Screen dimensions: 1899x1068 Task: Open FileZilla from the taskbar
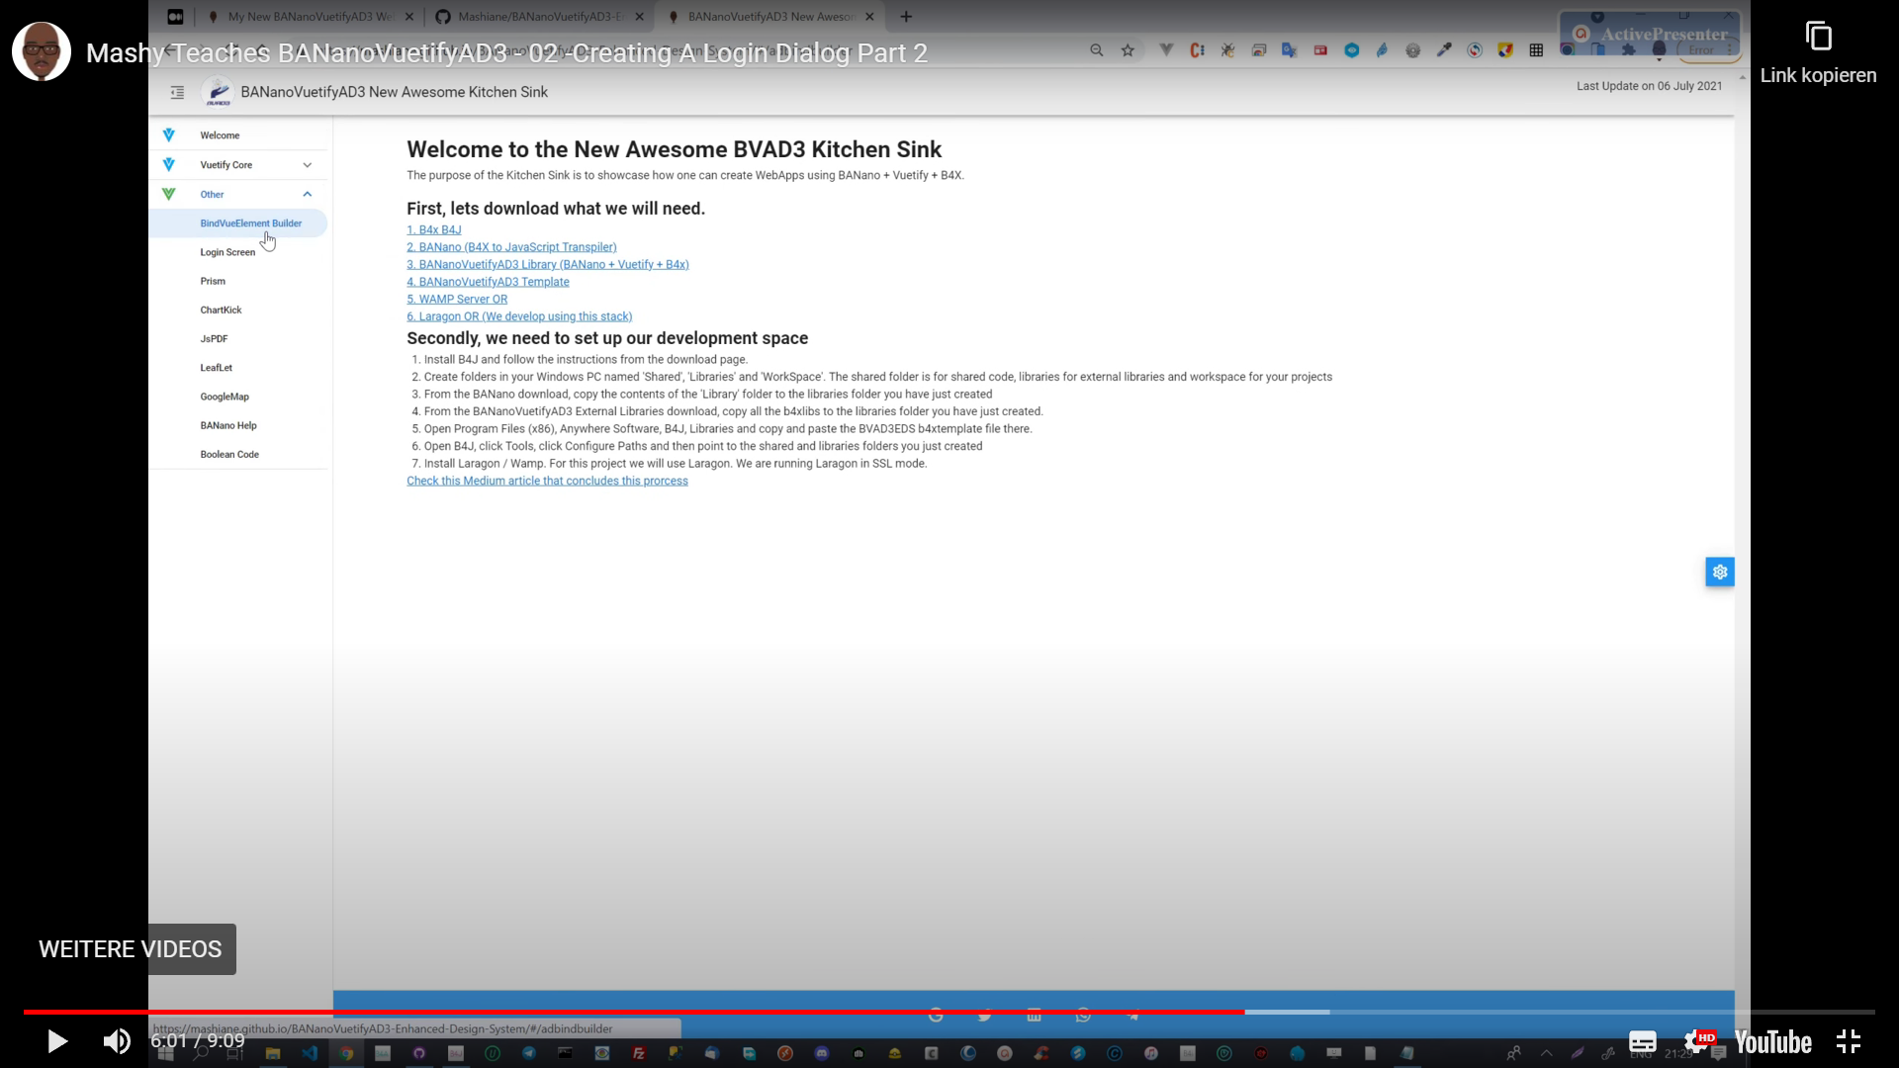coord(640,1054)
